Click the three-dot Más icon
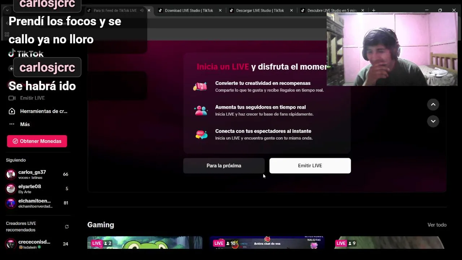Screen dimensions: 462x260 [12, 124]
